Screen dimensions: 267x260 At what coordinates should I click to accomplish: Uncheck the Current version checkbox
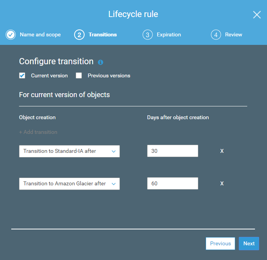pyautogui.click(x=22, y=75)
